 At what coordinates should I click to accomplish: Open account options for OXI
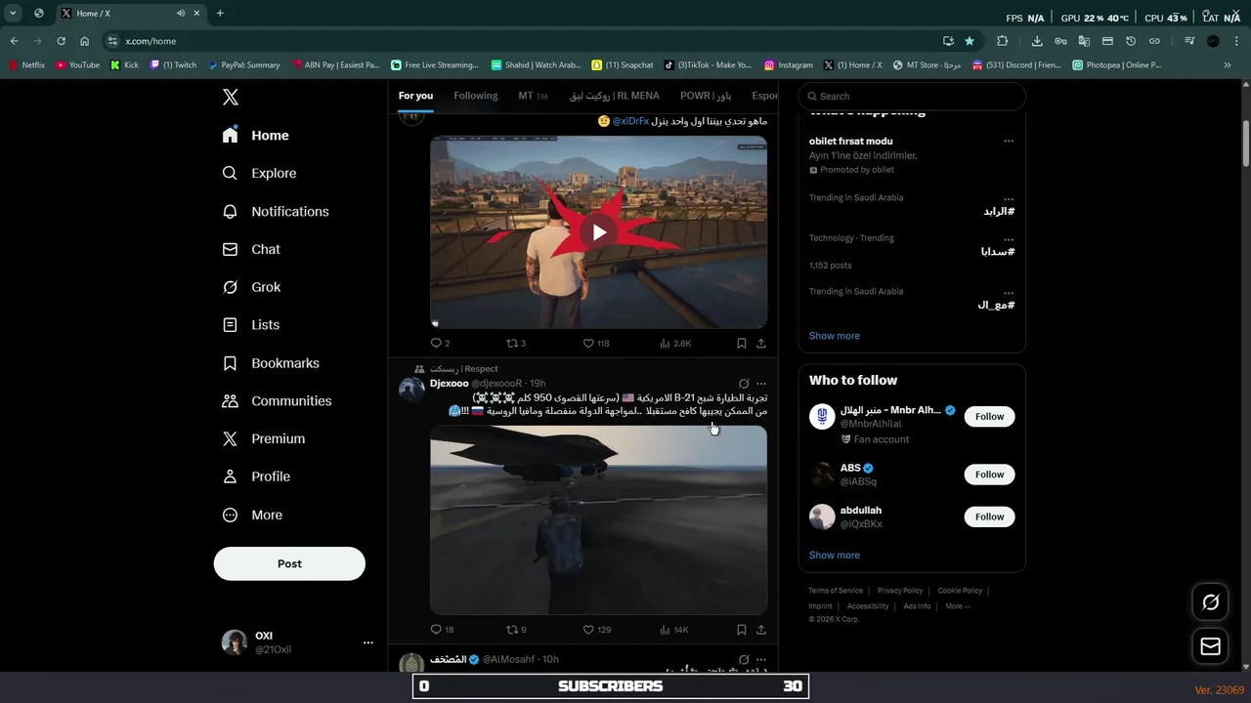(x=367, y=642)
